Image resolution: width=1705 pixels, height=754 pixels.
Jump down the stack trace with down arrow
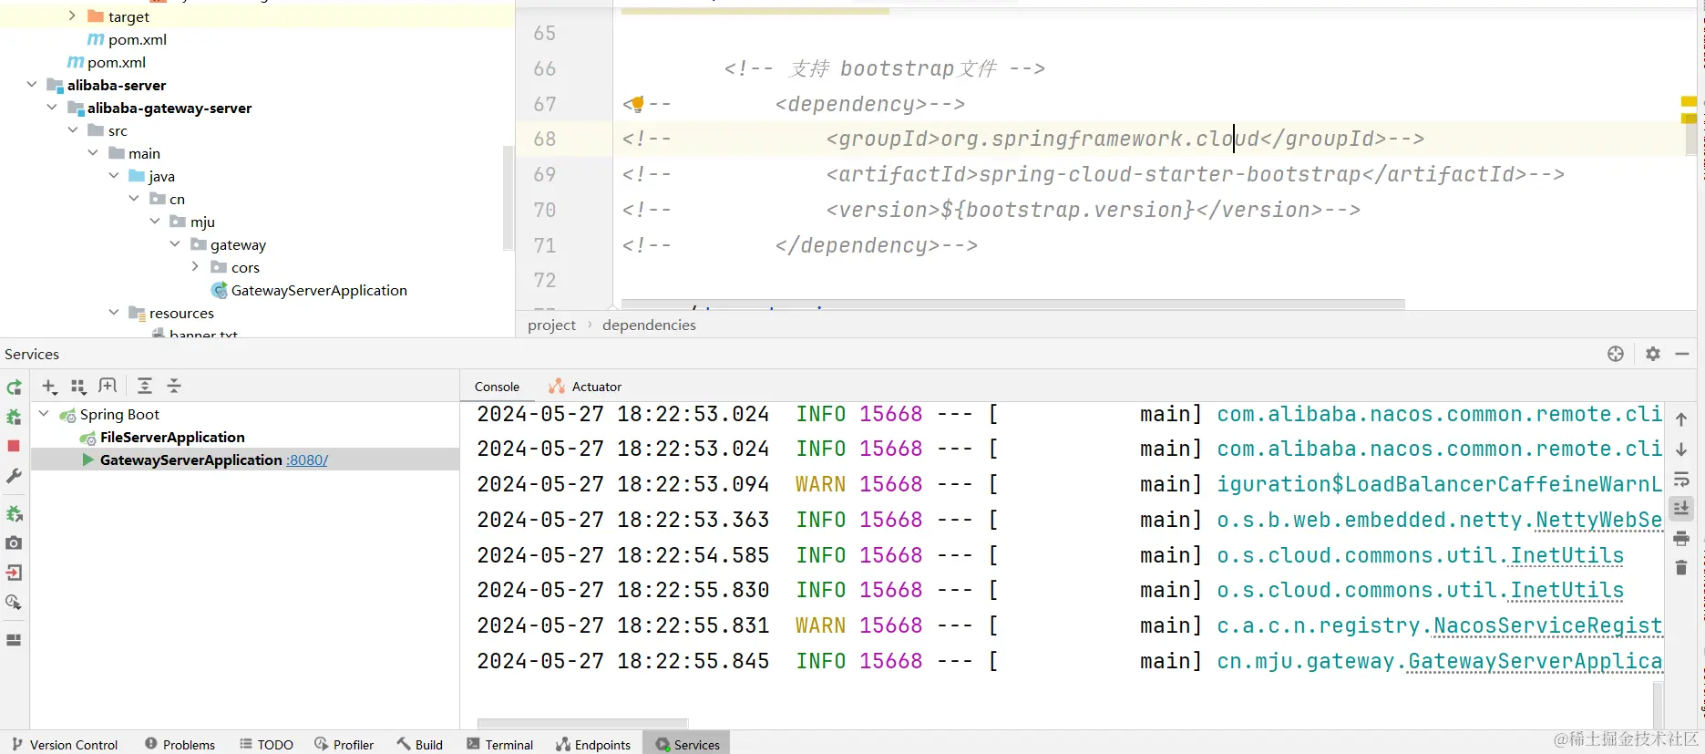coord(1681,449)
